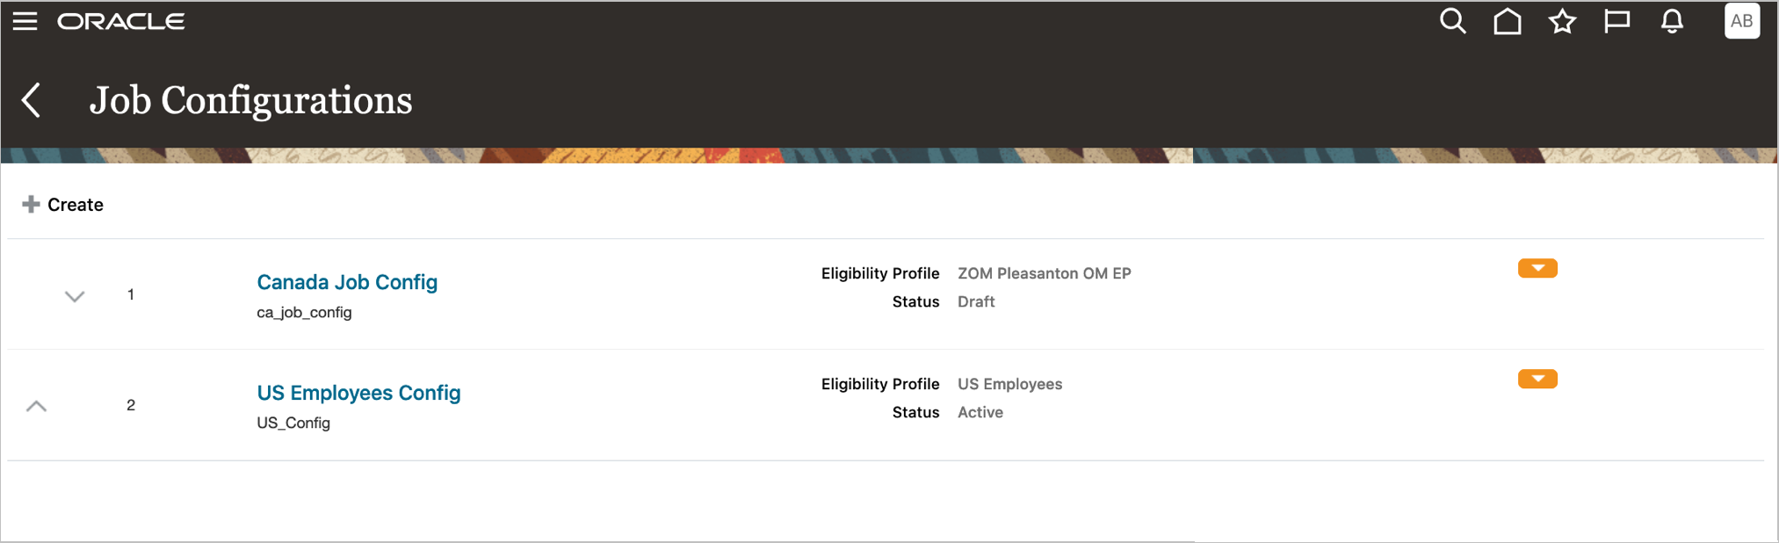Click the back arrow next to Job Configurations
The height and width of the screenshot is (543, 1779).
click(31, 100)
